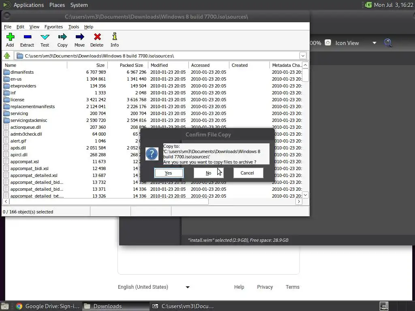The width and height of the screenshot is (415, 311).
Task: Open the System panel menu
Action: coord(79,5)
